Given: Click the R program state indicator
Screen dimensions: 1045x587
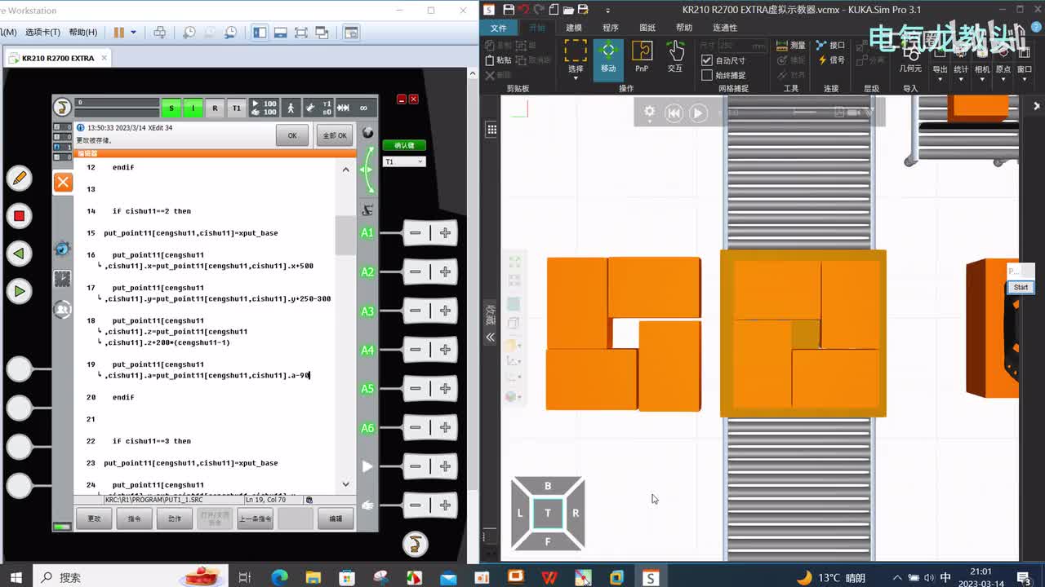Looking at the screenshot, I should (x=215, y=108).
